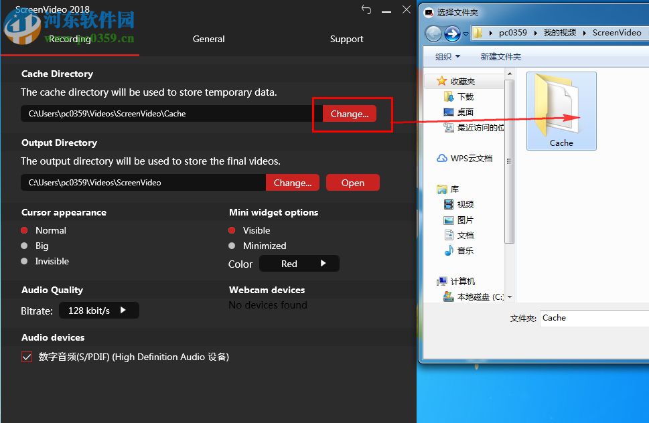Open the Favorites (收藏夹) star icon
This screenshot has height=423, width=649.
click(441, 81)
